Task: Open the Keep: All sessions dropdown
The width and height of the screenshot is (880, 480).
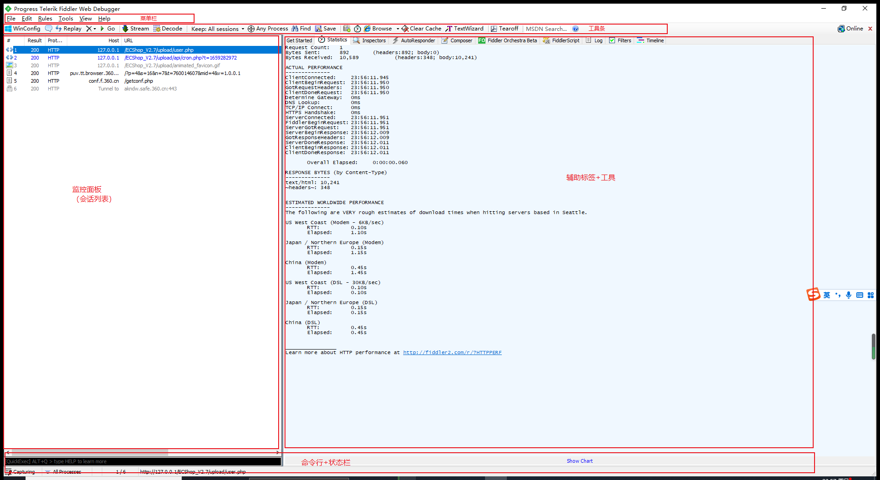Action: 218,29
